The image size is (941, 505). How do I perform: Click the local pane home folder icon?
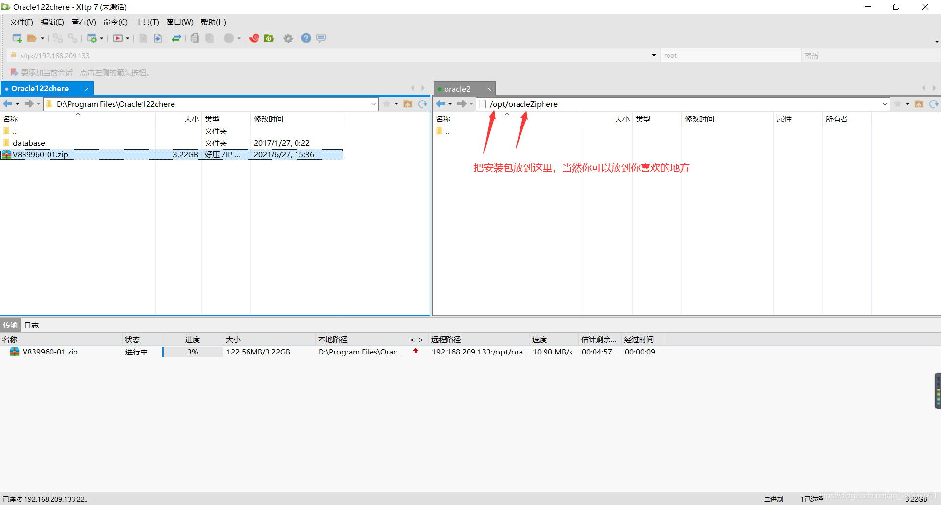click(408, 104)
